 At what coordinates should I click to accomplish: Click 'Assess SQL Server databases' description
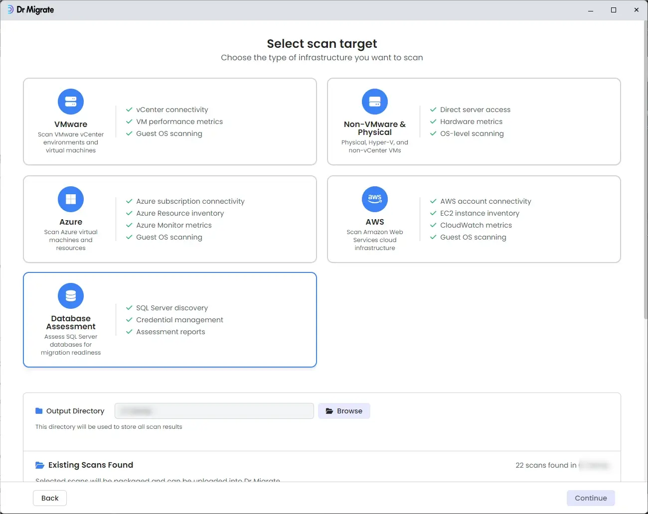(x=71, y=345)
